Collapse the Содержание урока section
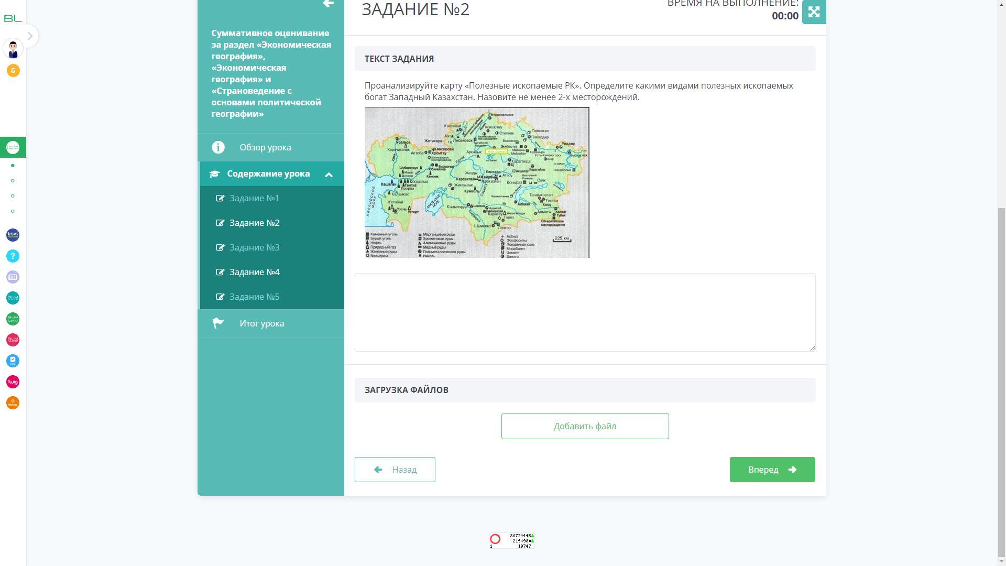The height and width of the screenshot is (566, 1006). coord(329,175)
